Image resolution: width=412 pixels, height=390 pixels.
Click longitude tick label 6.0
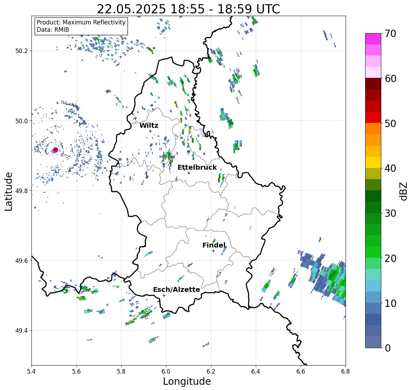(x=166, y=371)
